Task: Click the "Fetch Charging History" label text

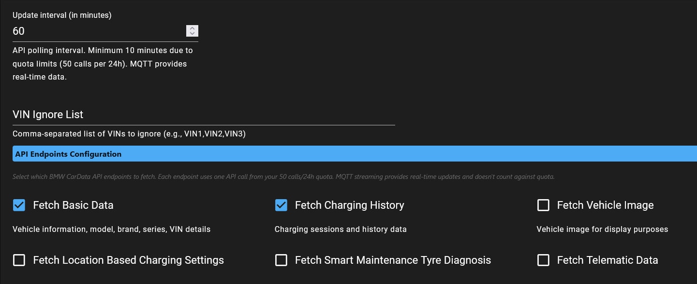Action: [349, 205]
